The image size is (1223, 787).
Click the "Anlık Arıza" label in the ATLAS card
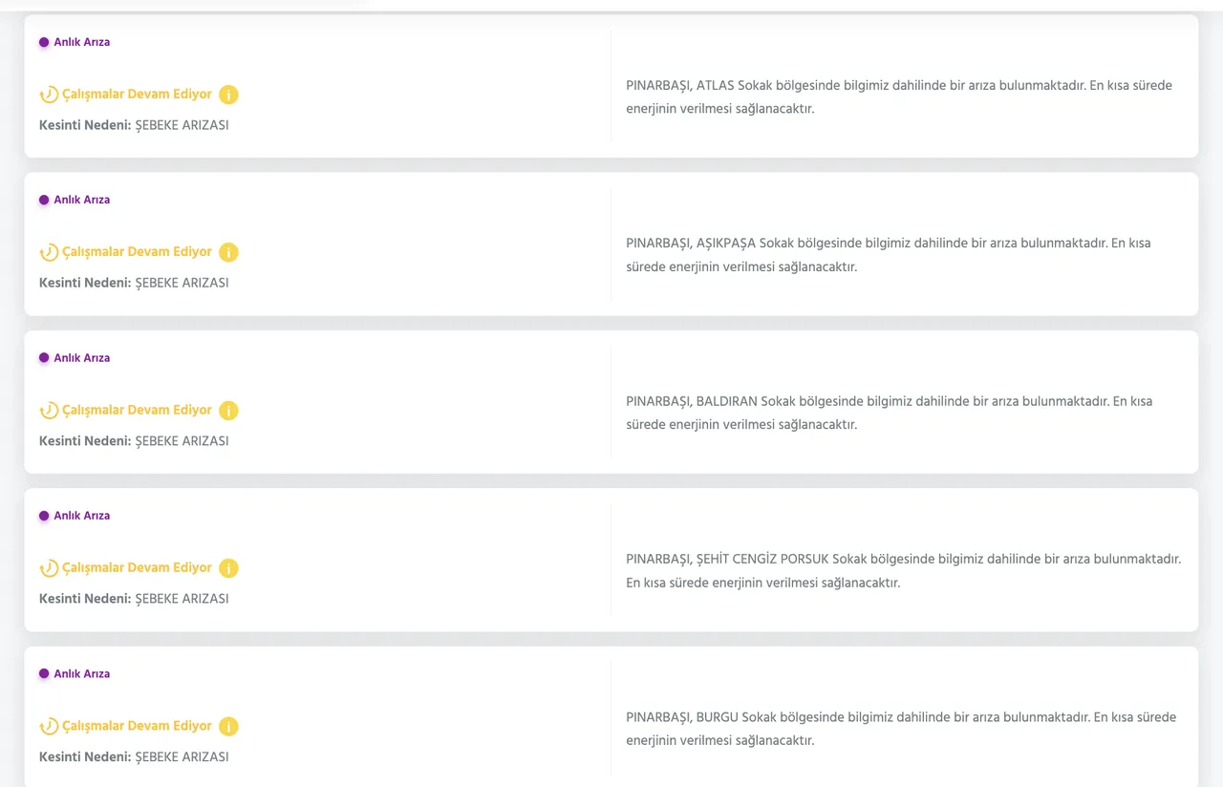click(81, 42)
